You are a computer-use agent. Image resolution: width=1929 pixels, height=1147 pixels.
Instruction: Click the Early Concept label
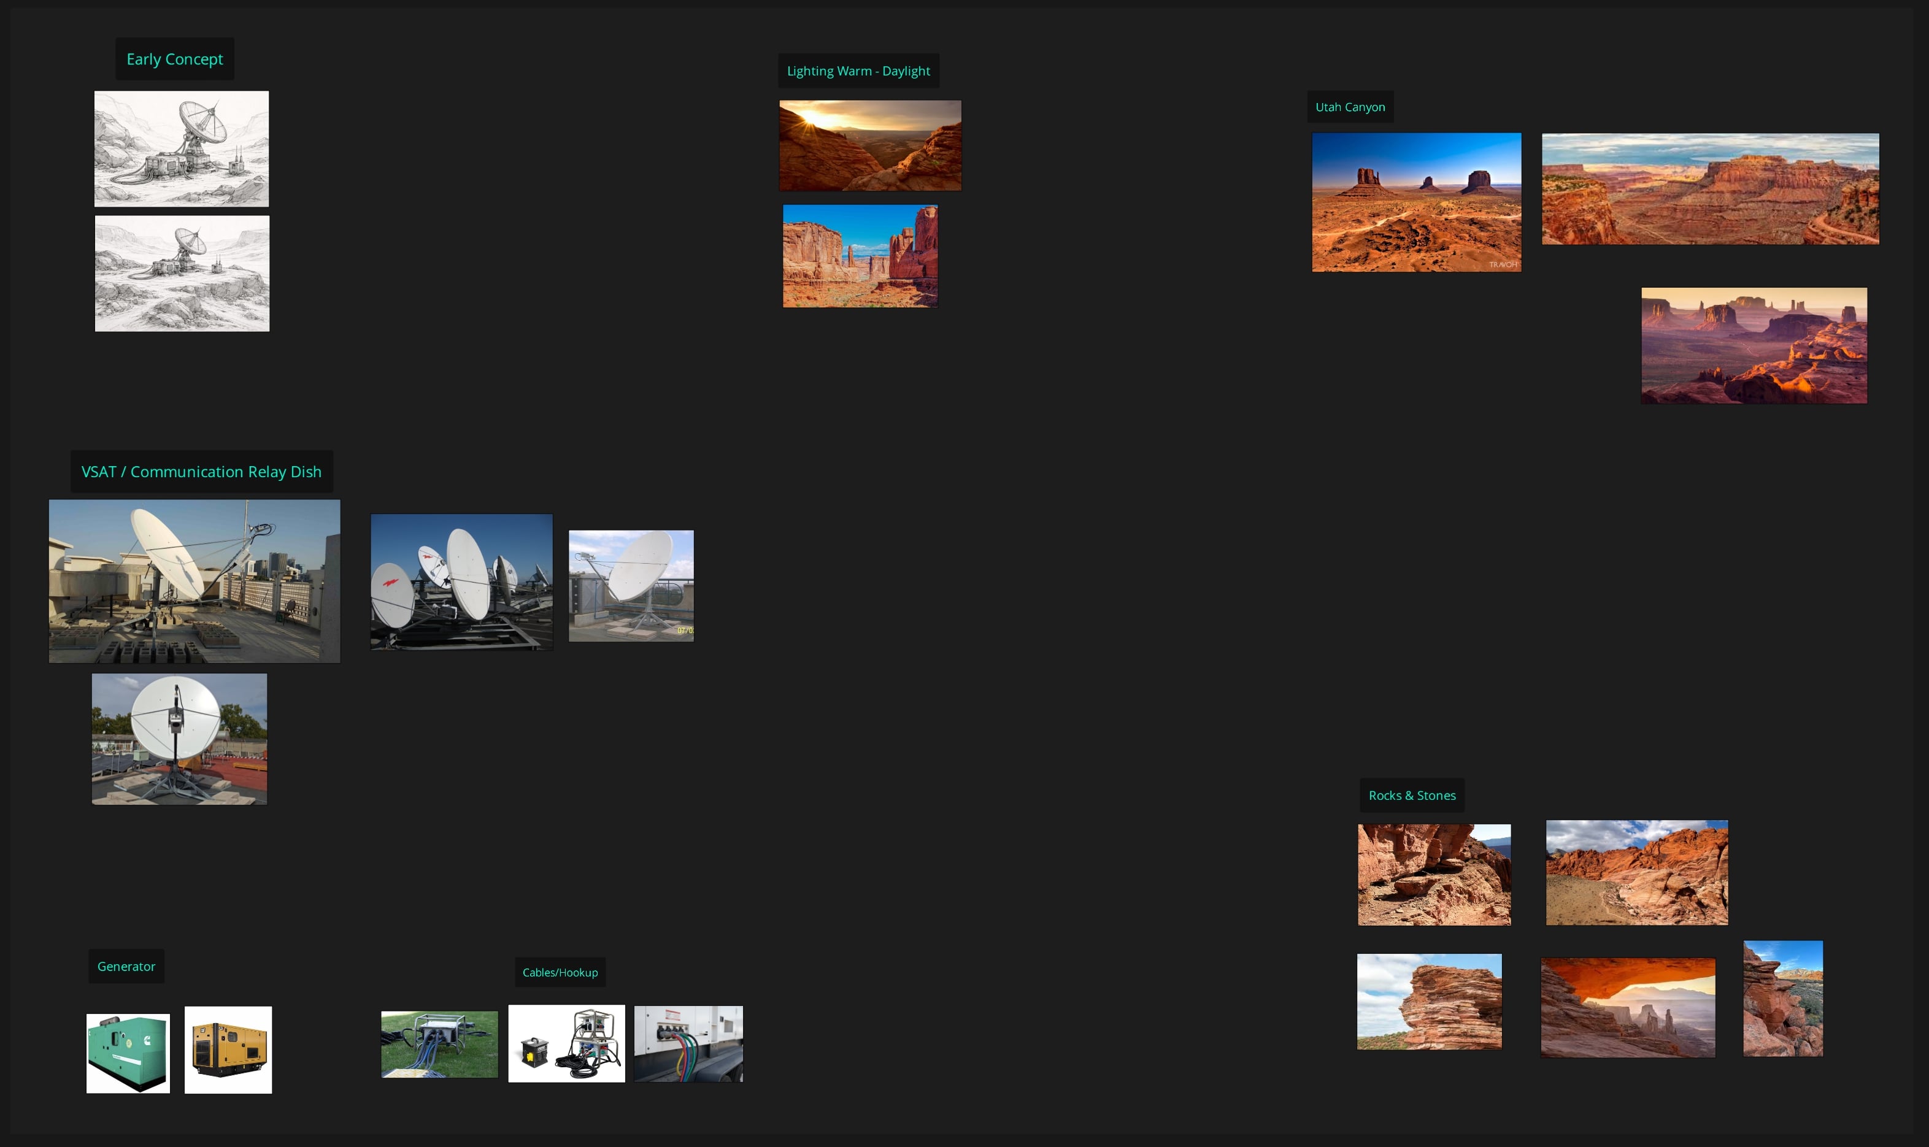[x=174, y=59]
